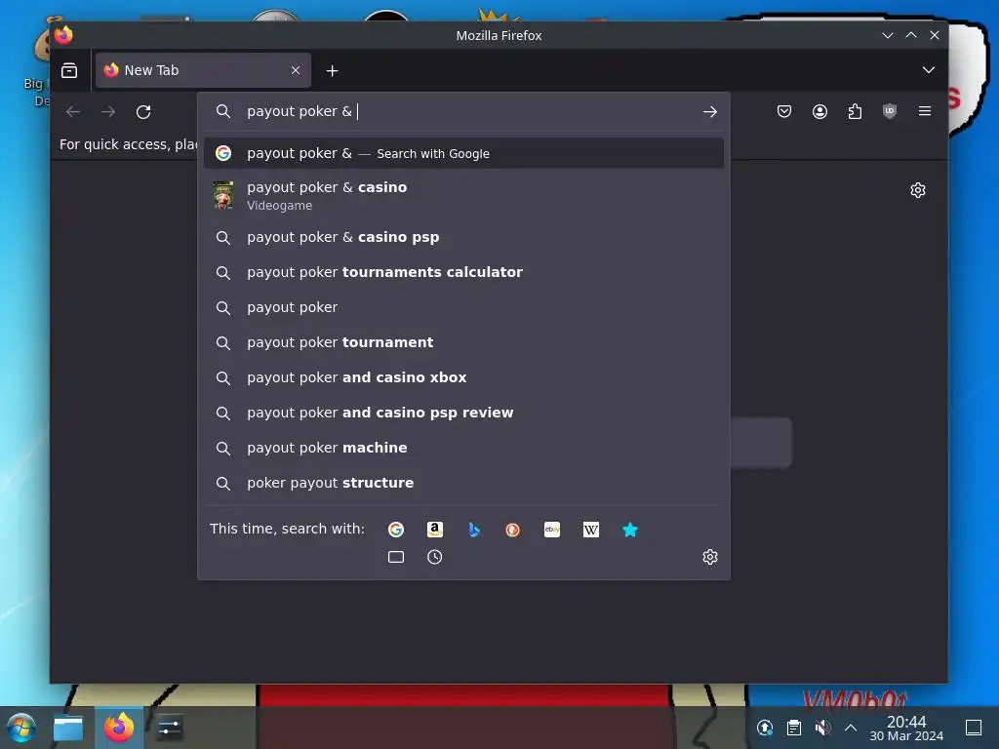Open search settings gear in dropdown
Image resolution: width=999 pixels, height=749 pixels.
(x=710, y=557)
